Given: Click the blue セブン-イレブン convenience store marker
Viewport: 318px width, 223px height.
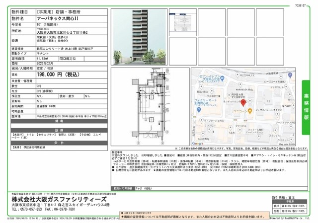Looking at the screenshot, I should 222,78.
